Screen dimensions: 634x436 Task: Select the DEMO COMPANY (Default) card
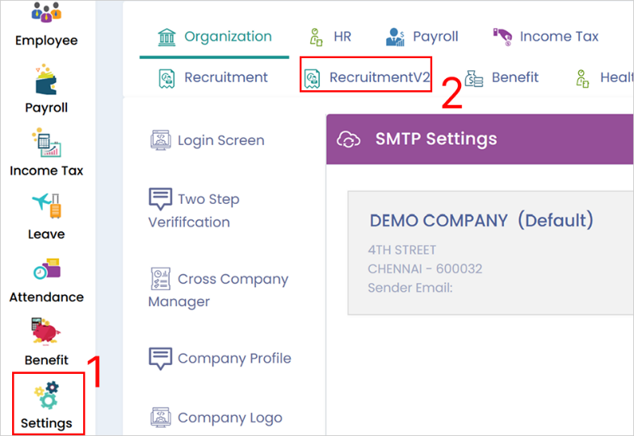tap(490, 253)
